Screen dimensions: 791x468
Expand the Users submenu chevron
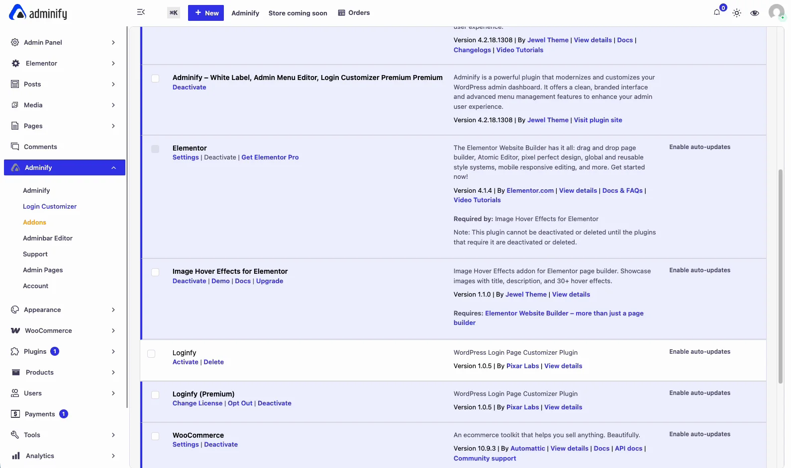(113, 393)
